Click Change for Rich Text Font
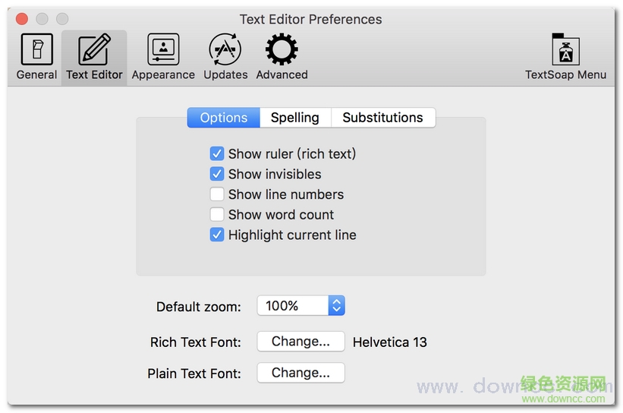The image size is (623, 413). click(x=300, y=342)
